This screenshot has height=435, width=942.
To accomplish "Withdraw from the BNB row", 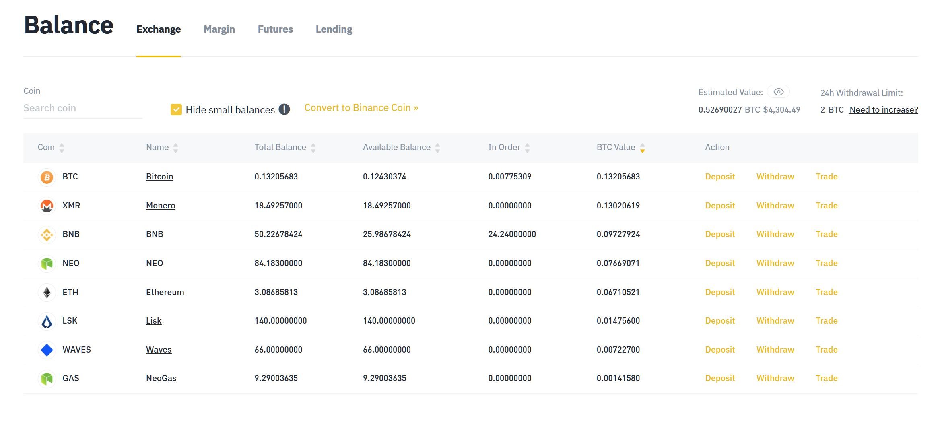I will (775, 234).
